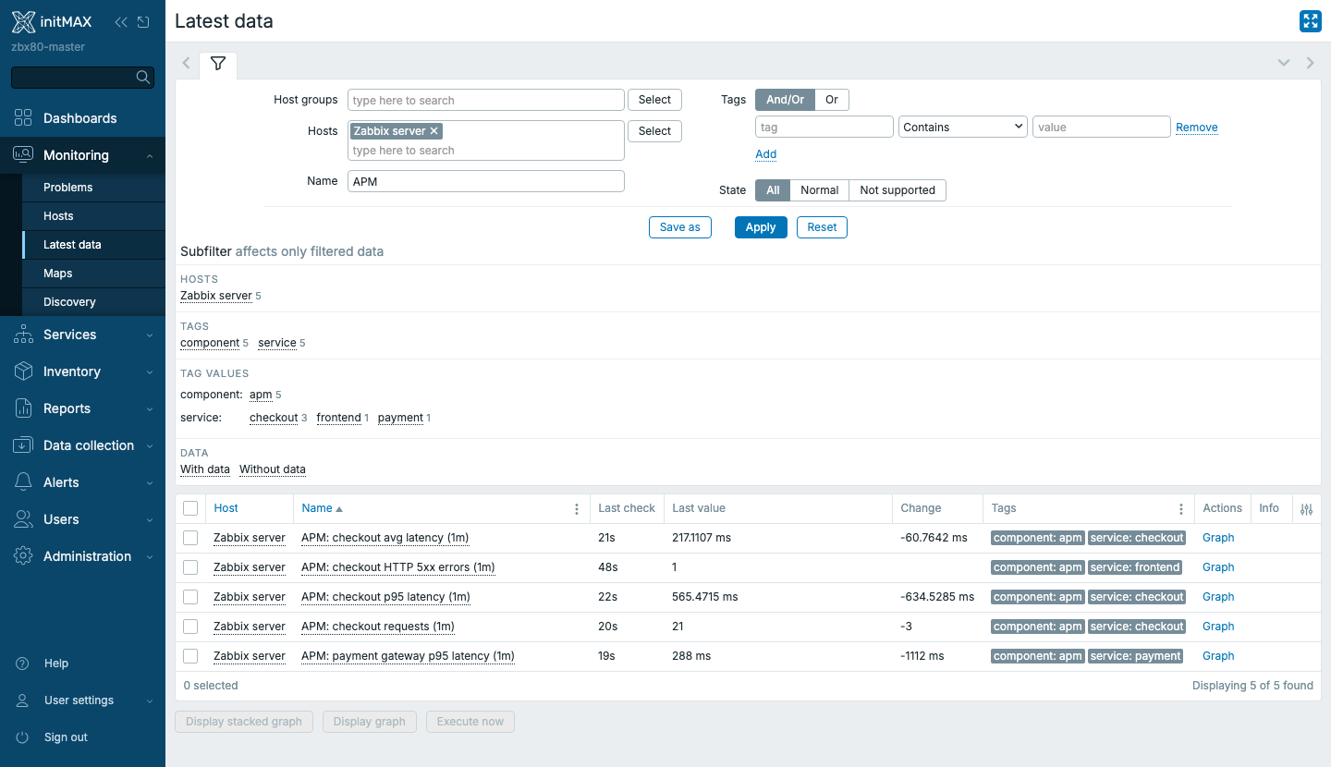Open the Contains tag operator dropdown

(x=963, y=127)
